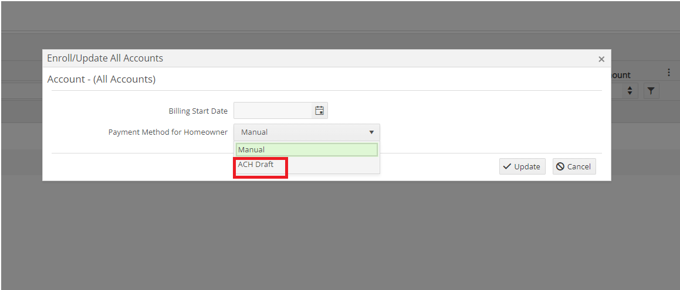Open the background three-dot options menu
680x290 pixels.
669,72
